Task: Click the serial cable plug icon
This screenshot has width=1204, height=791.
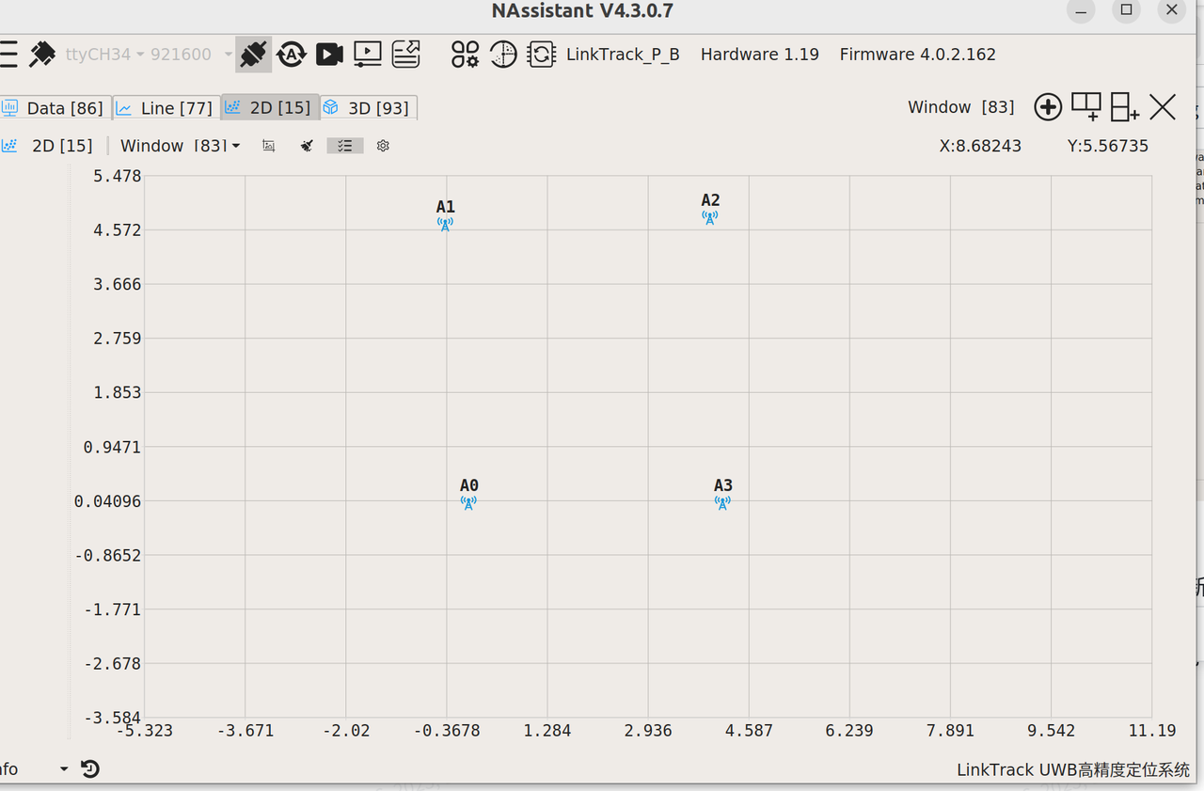Action: 42,55
